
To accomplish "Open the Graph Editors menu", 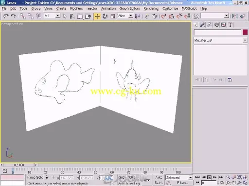I will 129,8.
